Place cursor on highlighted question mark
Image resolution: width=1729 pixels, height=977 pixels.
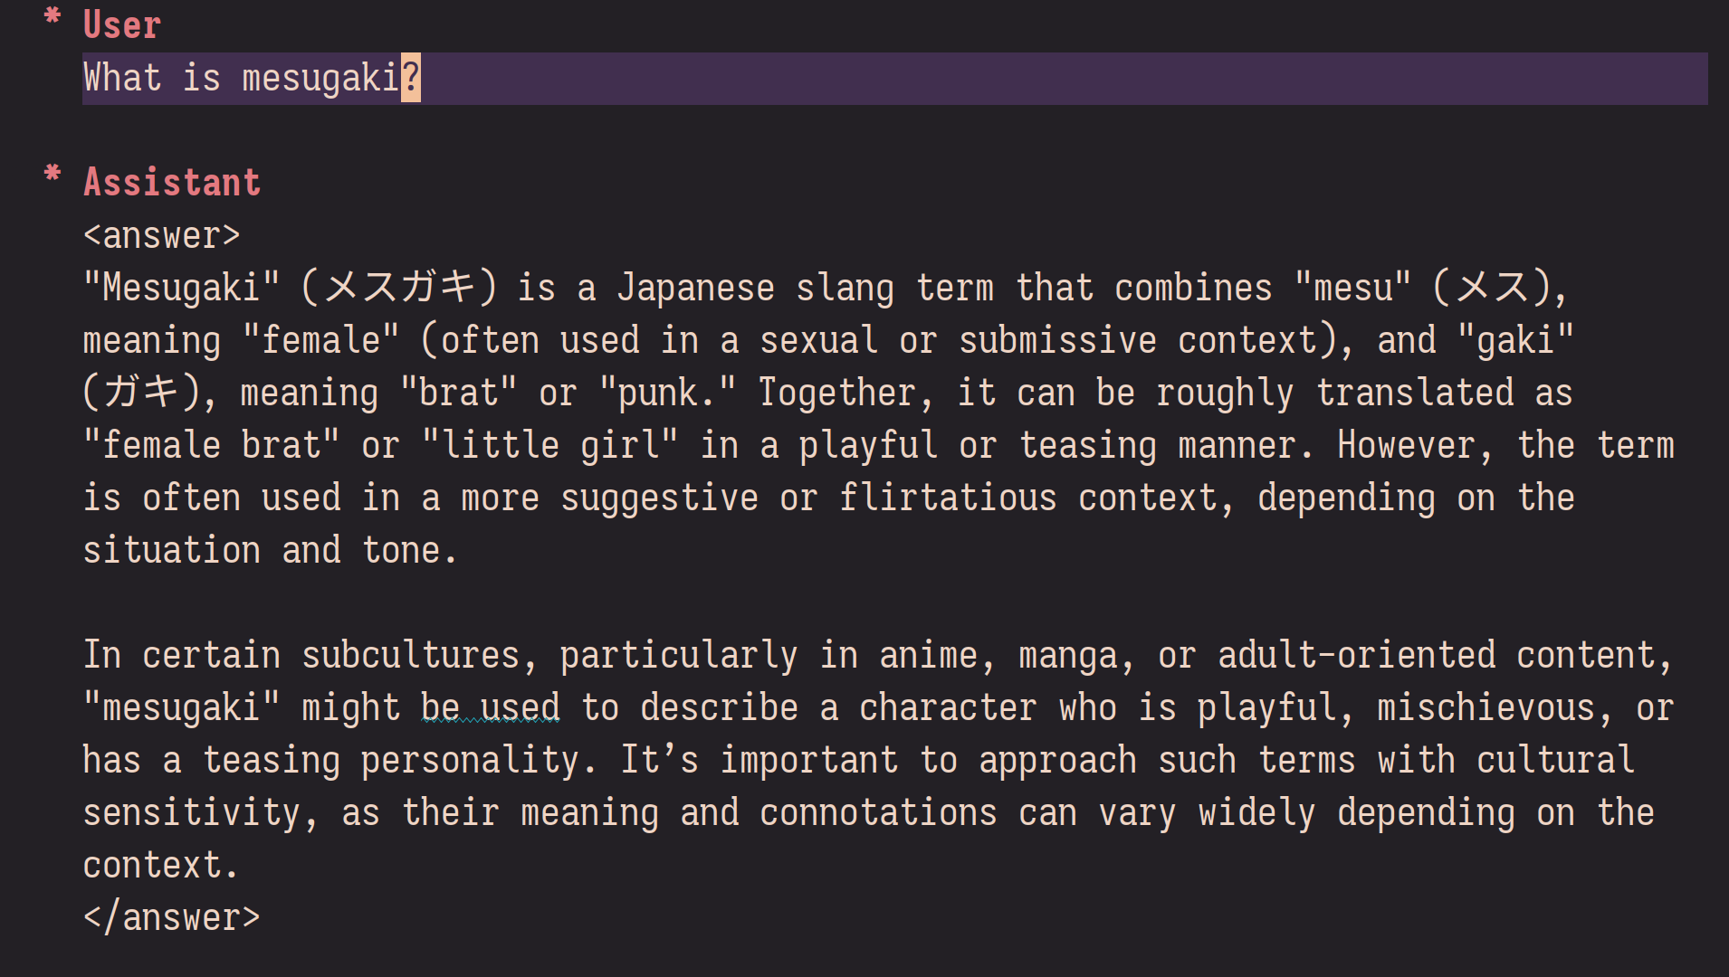[x=411, y=78]
